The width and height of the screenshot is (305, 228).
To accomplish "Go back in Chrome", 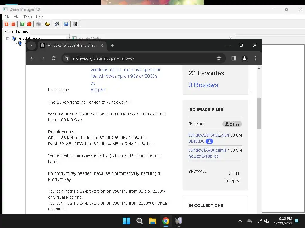I will (x=32, y=58).
